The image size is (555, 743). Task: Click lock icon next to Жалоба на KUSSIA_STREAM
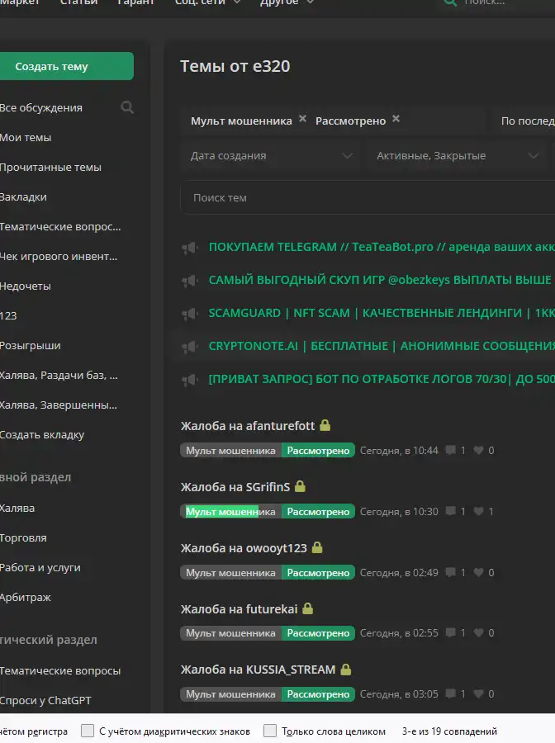click(346, 669)
